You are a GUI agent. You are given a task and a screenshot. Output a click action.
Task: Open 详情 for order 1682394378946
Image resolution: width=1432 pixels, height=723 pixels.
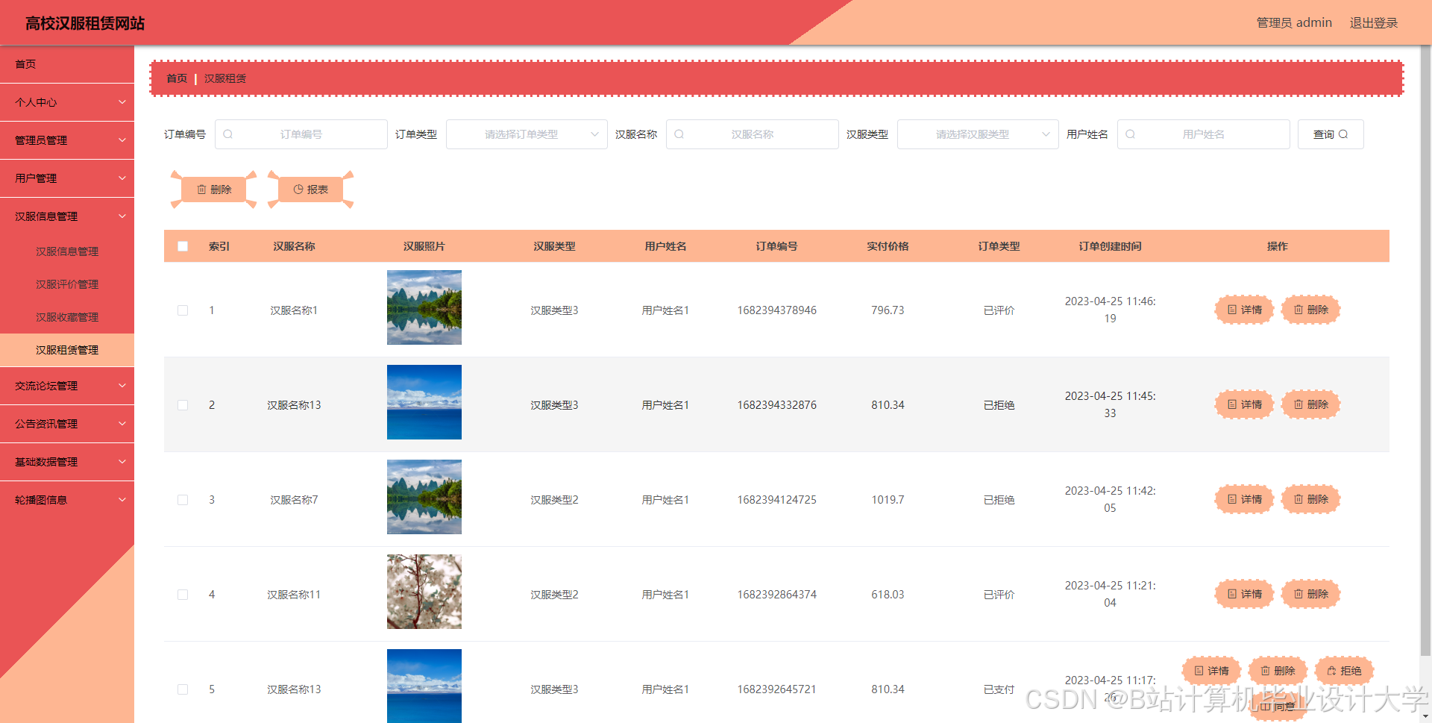pyautogui.click(x=1244, y=310)
